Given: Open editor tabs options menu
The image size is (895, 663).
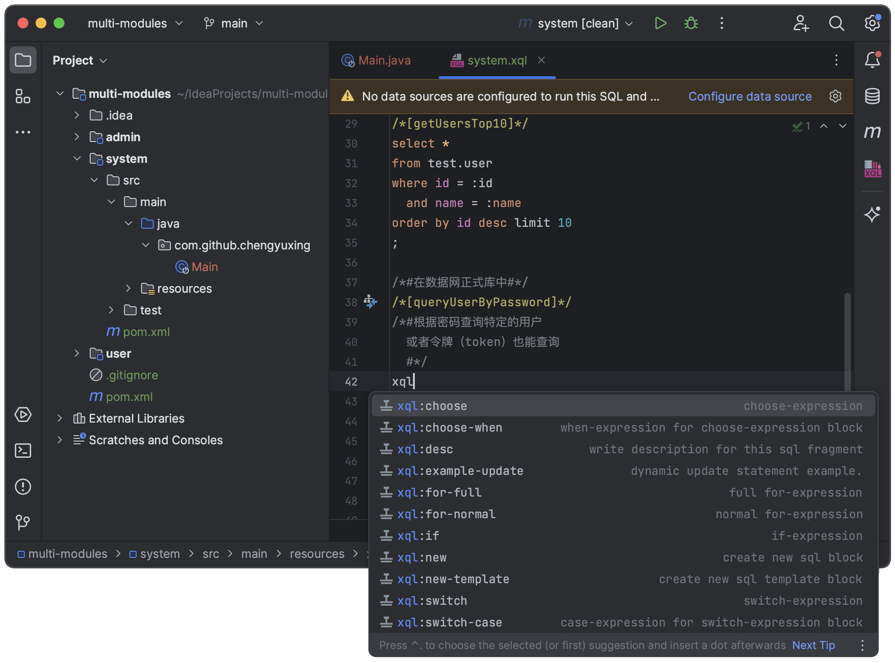Looking at the screenshot, I should click(x=836, y=60).
